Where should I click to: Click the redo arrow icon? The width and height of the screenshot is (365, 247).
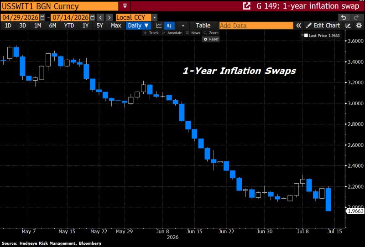tap(356, 17)
